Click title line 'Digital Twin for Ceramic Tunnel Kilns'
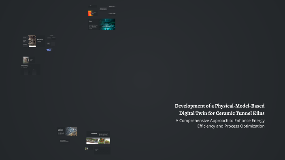The width and height of the screenshot is (285, 160). pos(222,113)
